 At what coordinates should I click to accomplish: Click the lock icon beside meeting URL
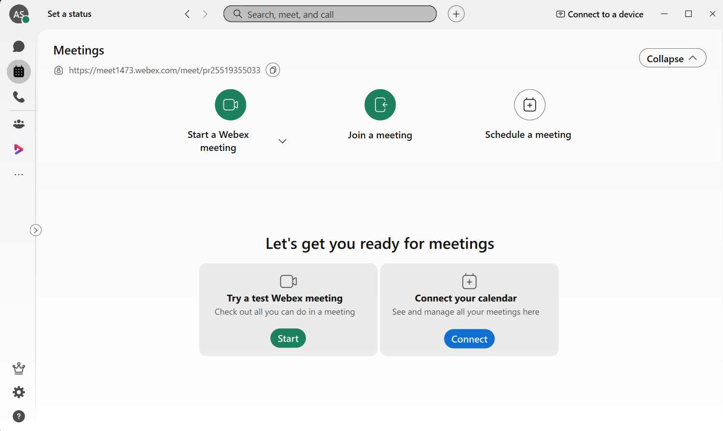pyautogui.click(x=58, y=70)
